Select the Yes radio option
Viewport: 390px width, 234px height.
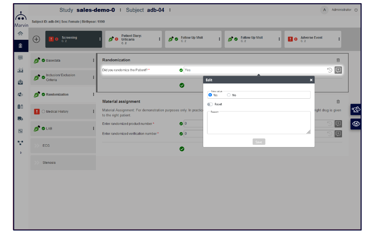tap(210, 95)
